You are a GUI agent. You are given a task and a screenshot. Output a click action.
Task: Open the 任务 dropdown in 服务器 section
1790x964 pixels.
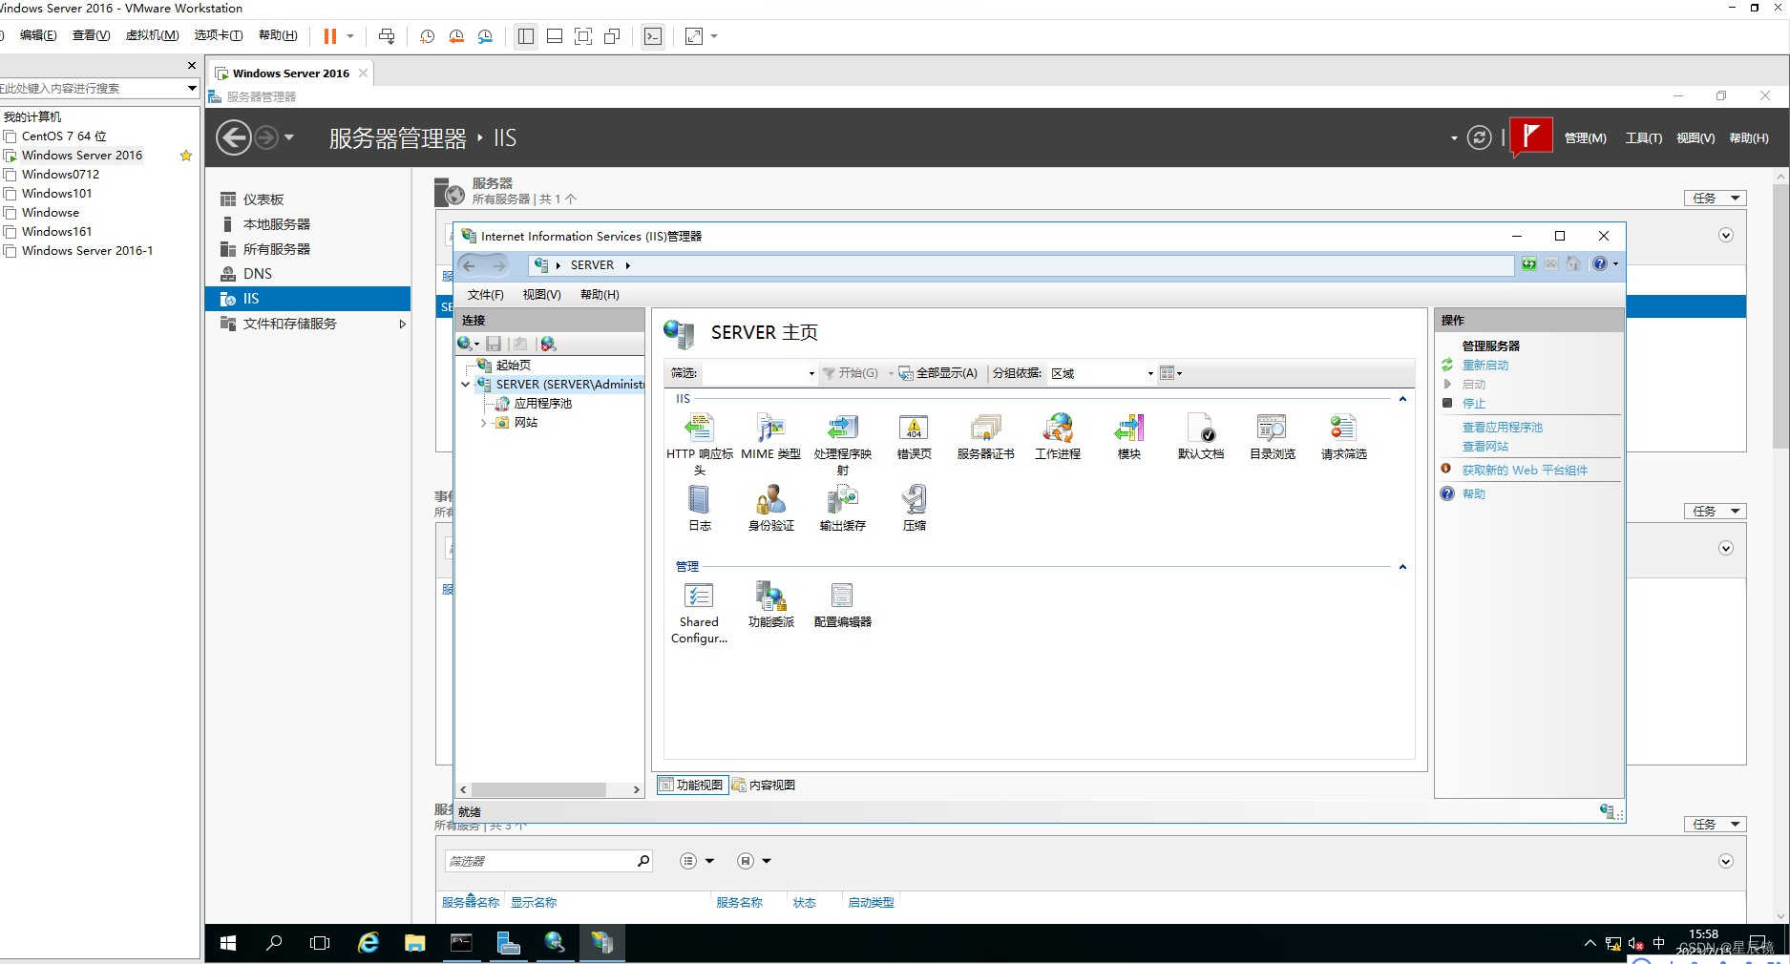[1715, 199]
